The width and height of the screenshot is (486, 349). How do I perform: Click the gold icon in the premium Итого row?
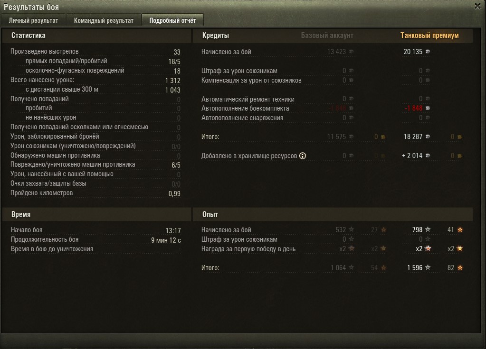460,137
